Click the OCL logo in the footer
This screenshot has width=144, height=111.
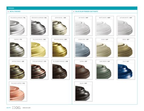17,108
